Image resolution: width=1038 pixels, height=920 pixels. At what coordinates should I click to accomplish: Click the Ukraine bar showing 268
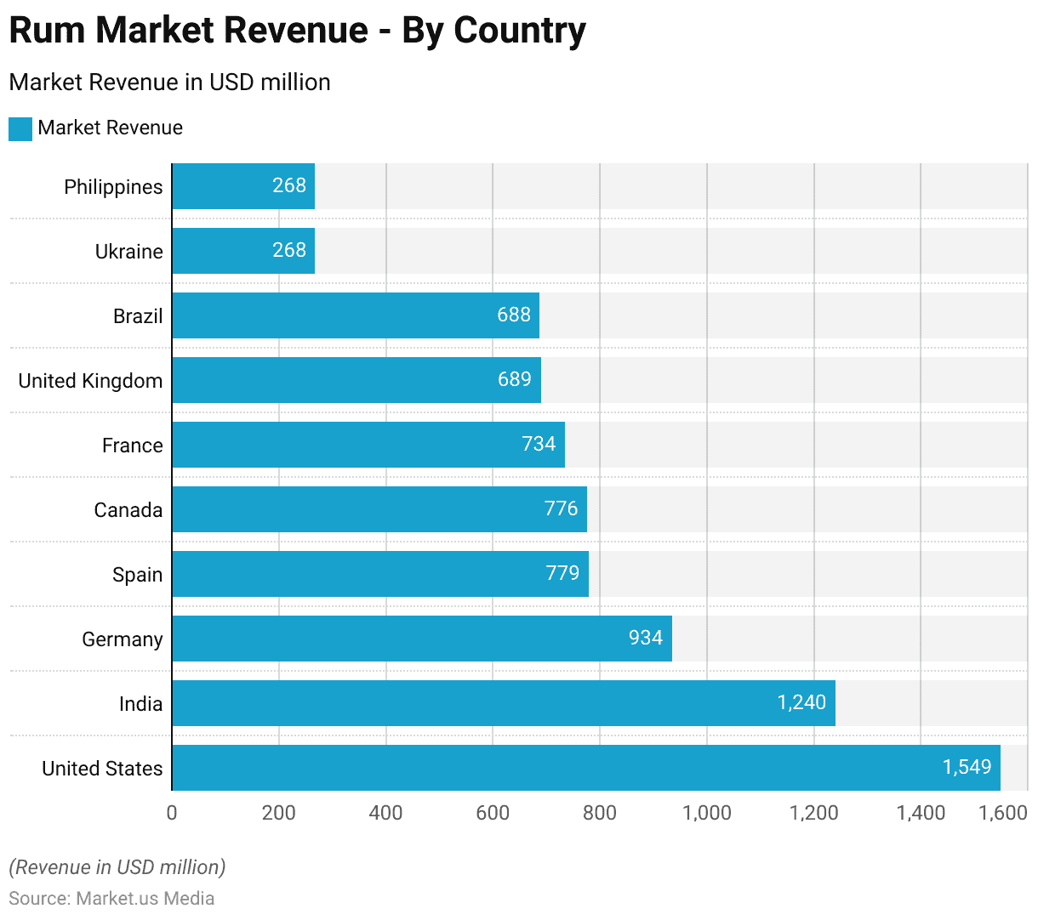click(243, 251)
